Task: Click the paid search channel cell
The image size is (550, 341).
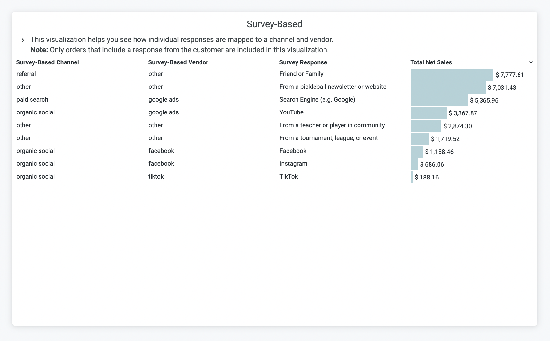Action: click(32, 100)
